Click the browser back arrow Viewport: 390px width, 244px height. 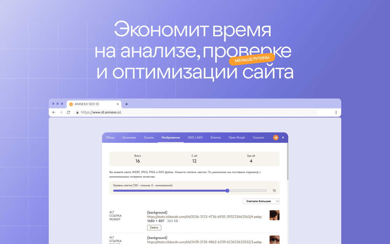tap(54, 112)
